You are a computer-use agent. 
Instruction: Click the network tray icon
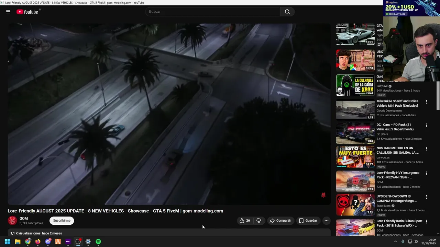click(410, 242)
